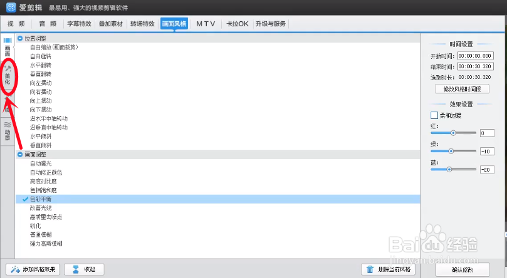
Task: Click the 开始时间 time field
Action: (x=475, y=56)
